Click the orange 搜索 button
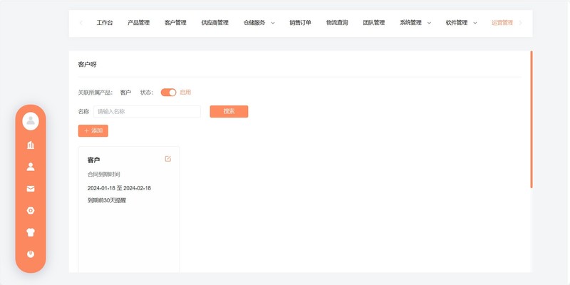Screen dimensions: 570x285 (x=229, y=112)
